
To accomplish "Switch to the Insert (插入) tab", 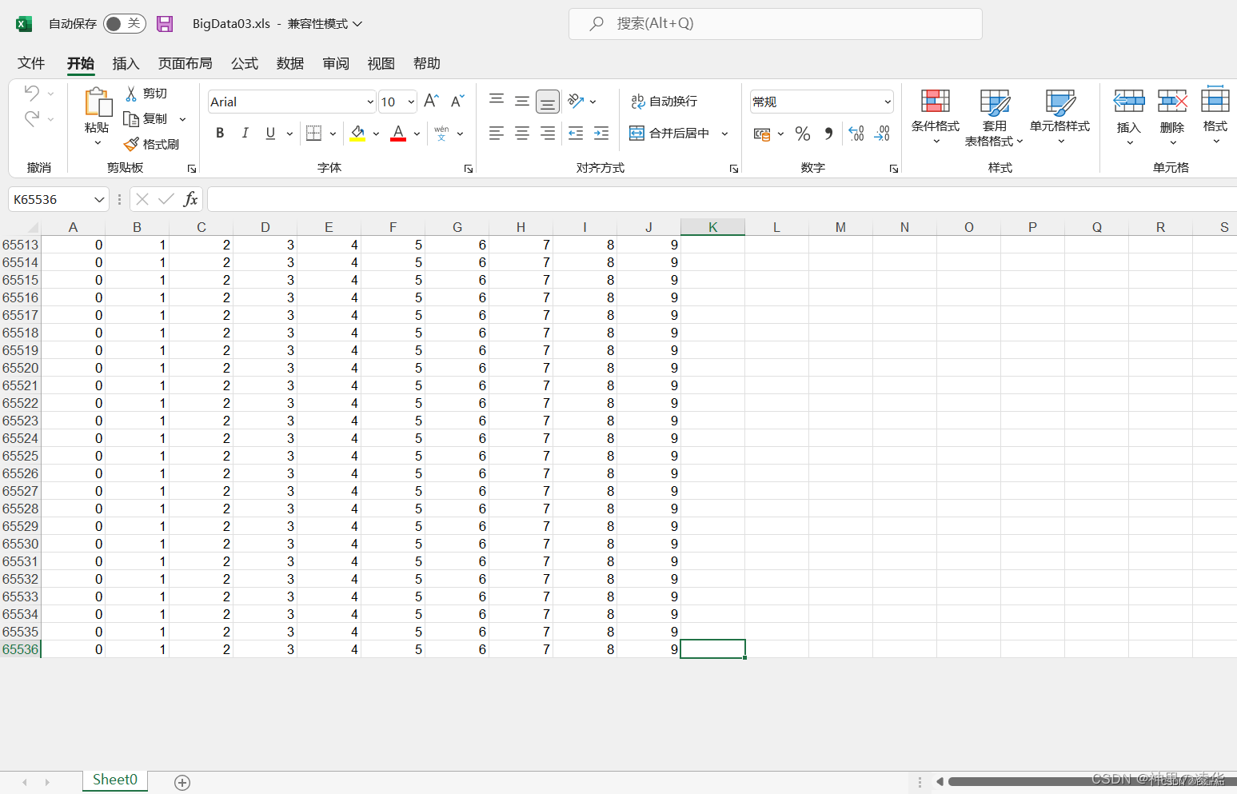I will tap(126, 63).
